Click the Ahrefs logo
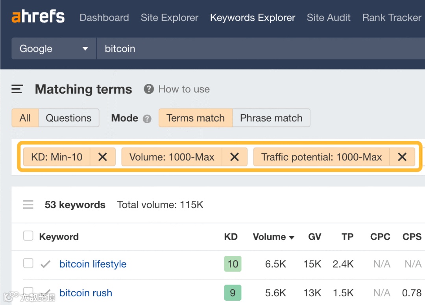 click(38, 17)
